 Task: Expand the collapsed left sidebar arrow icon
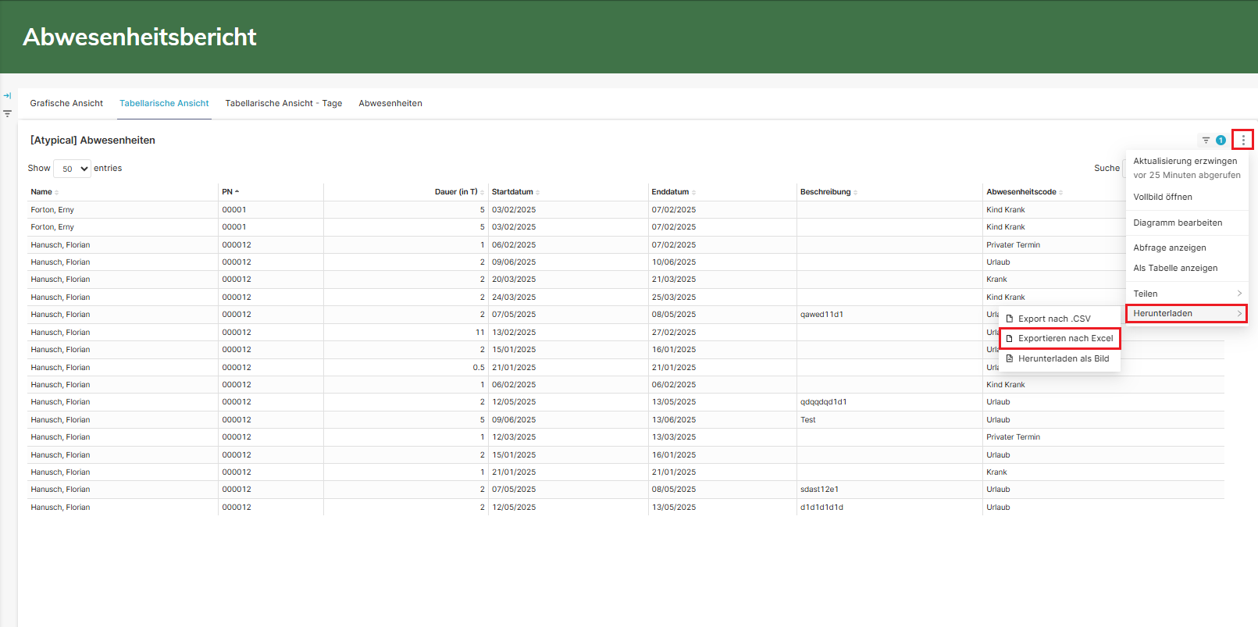pos(7,96)
